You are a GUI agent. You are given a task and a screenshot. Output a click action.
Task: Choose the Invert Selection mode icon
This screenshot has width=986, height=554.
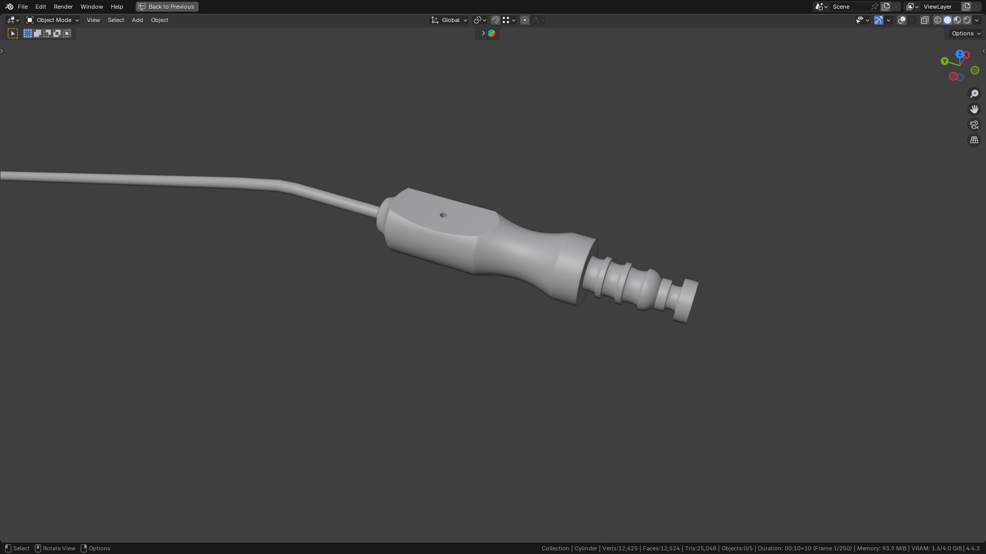tap(57, 33)
